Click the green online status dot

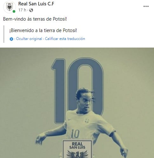pos(14,11)
